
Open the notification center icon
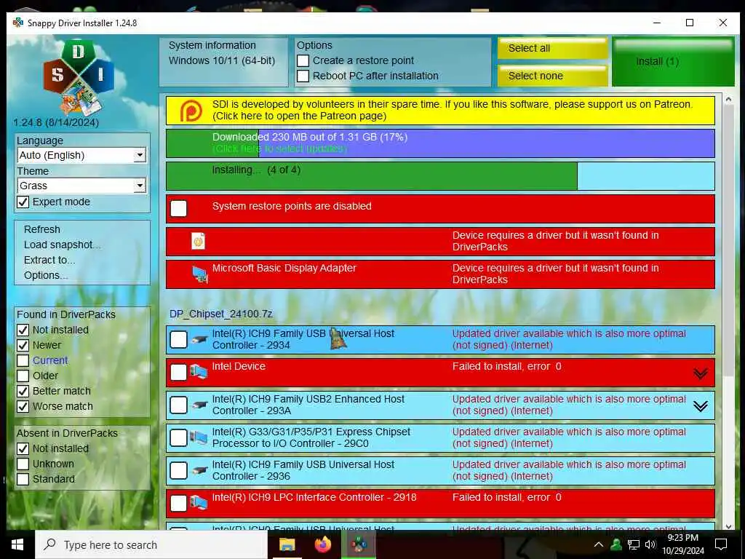point(721,544)
